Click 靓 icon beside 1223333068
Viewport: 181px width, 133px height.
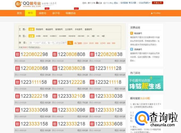[18, 110]
